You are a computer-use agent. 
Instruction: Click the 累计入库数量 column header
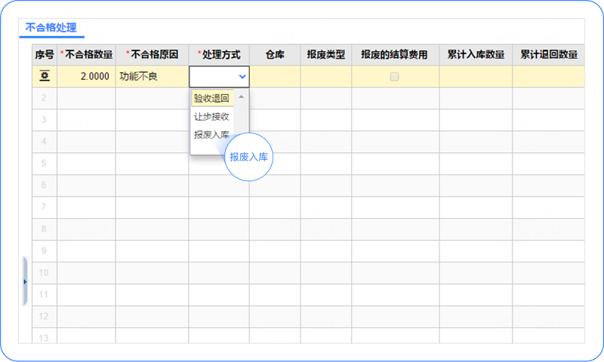pyautogui.click(x=476, y=54)
